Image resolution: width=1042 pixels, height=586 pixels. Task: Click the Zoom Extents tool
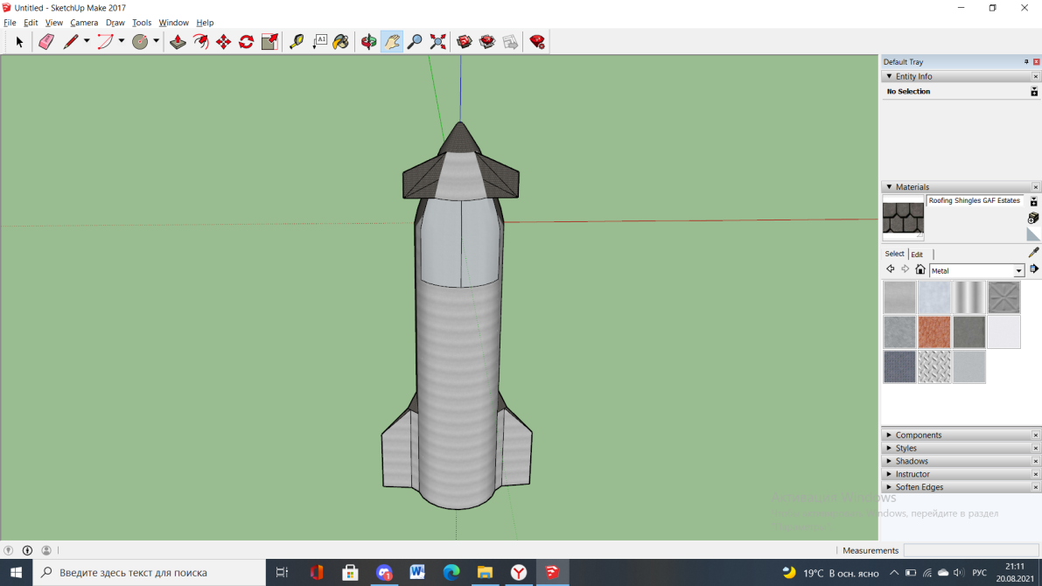pos(438,42)
